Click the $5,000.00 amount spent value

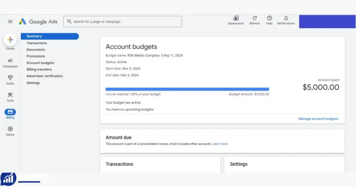point(321,87)
